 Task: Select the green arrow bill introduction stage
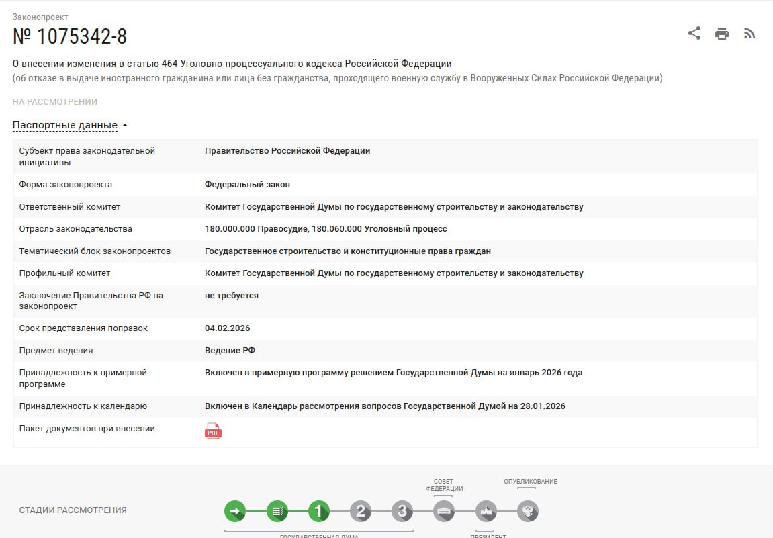pos(235,511)
